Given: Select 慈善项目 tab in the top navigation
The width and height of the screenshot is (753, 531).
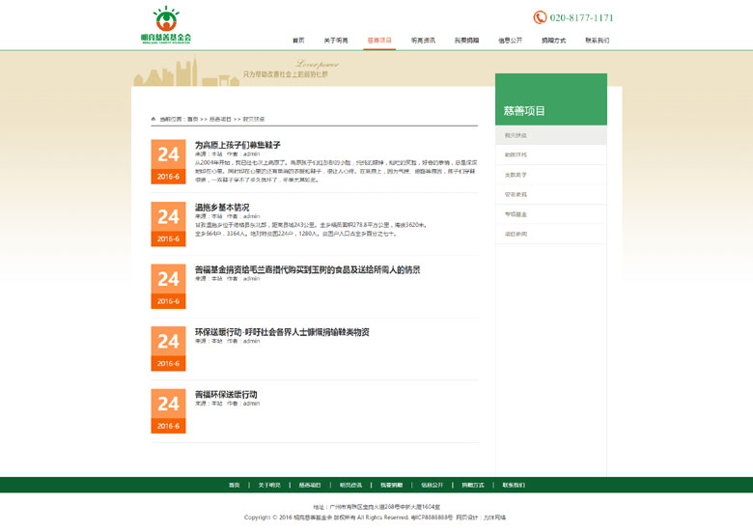Looking at the screenshot, I should pyautogui.click(x=379, y=41).
